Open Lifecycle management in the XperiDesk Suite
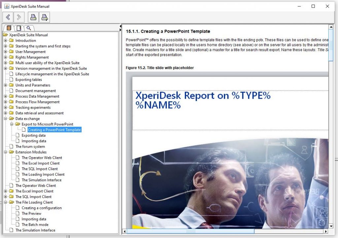The image size is (338, 238). point(52,74)
